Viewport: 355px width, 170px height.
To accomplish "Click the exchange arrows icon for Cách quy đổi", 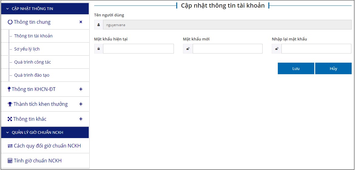I will click(x=10, y=146).
